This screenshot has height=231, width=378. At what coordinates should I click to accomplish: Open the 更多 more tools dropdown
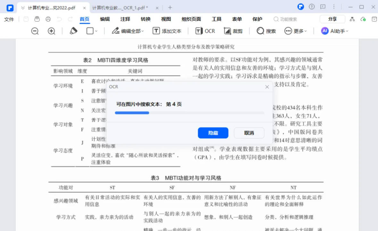pyautogui.click(x=296, y=31)
